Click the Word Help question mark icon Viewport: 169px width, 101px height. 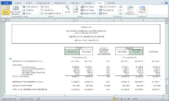(166, 3)
